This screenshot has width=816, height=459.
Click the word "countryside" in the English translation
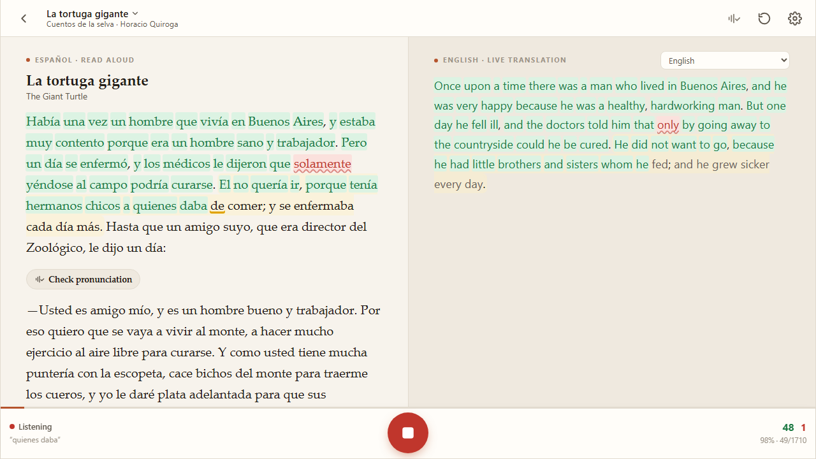tap(483, 145)
